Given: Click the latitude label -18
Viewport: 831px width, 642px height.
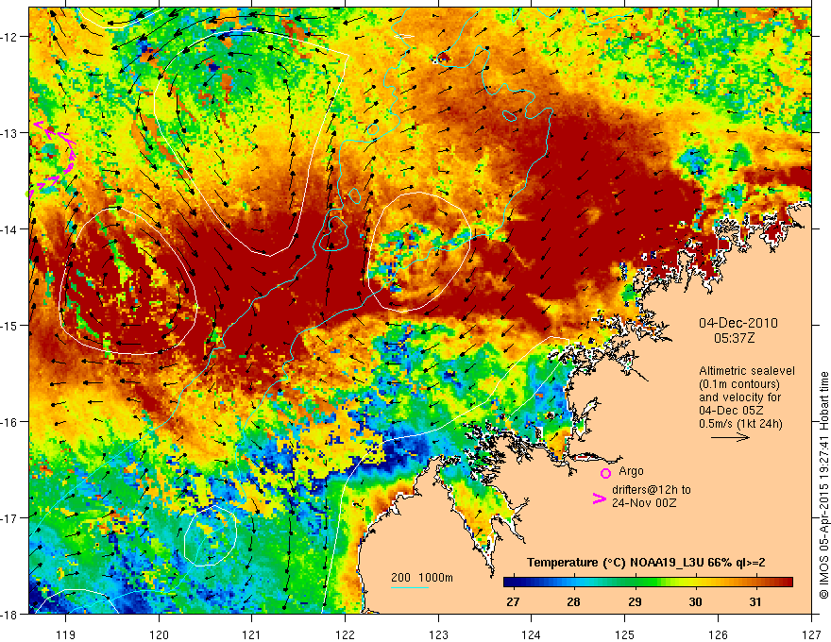Looking at the screenshot, I should click(x=10, y=614).
